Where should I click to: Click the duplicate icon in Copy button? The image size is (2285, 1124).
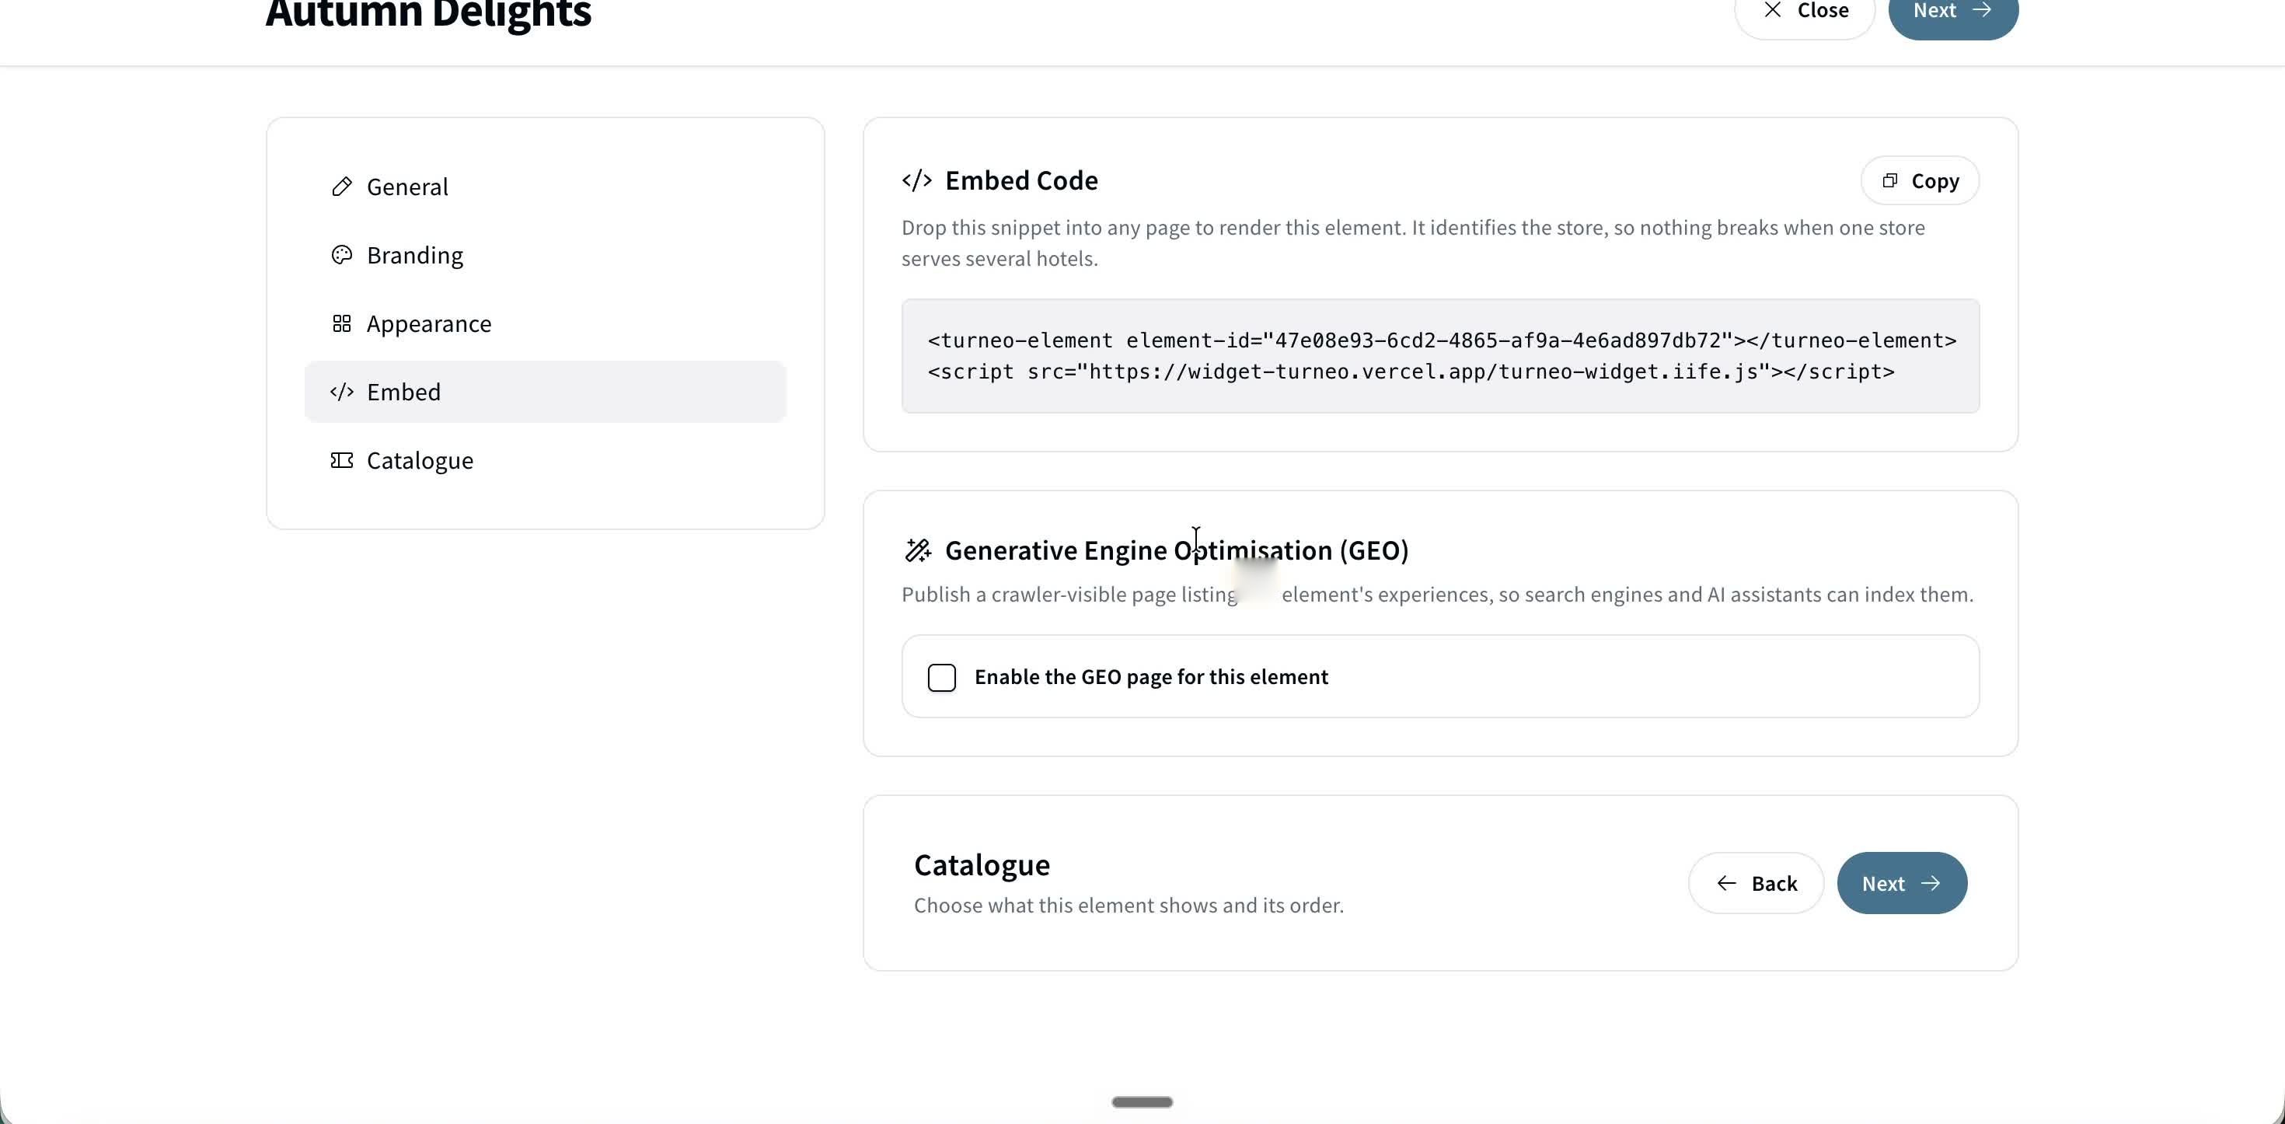point(1889,180)
